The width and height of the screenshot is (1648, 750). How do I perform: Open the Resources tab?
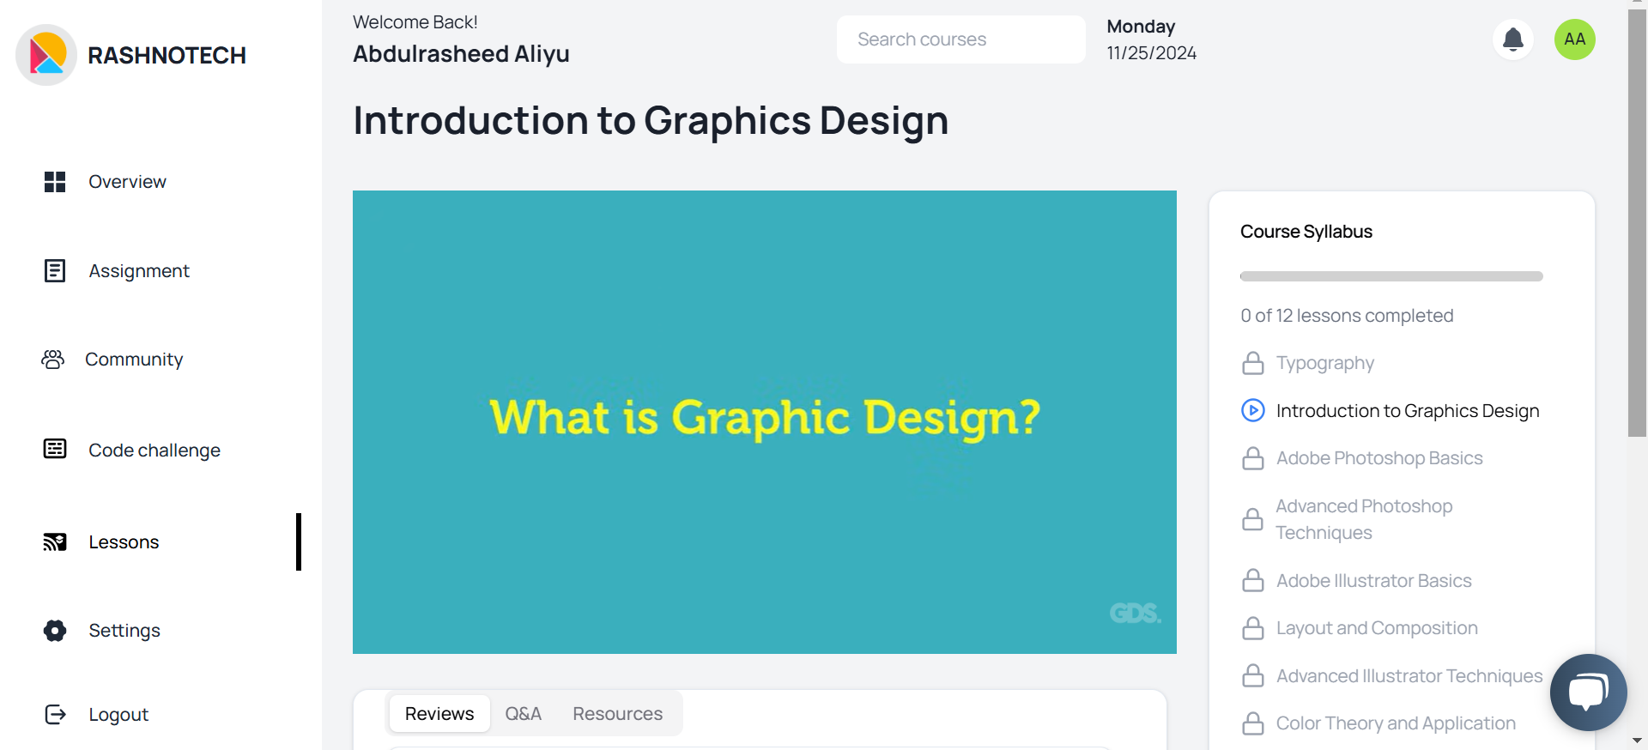(617, 714)
